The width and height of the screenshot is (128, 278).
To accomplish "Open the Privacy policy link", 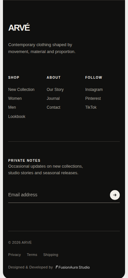I will pyautogui.click(x=14, y=255).
